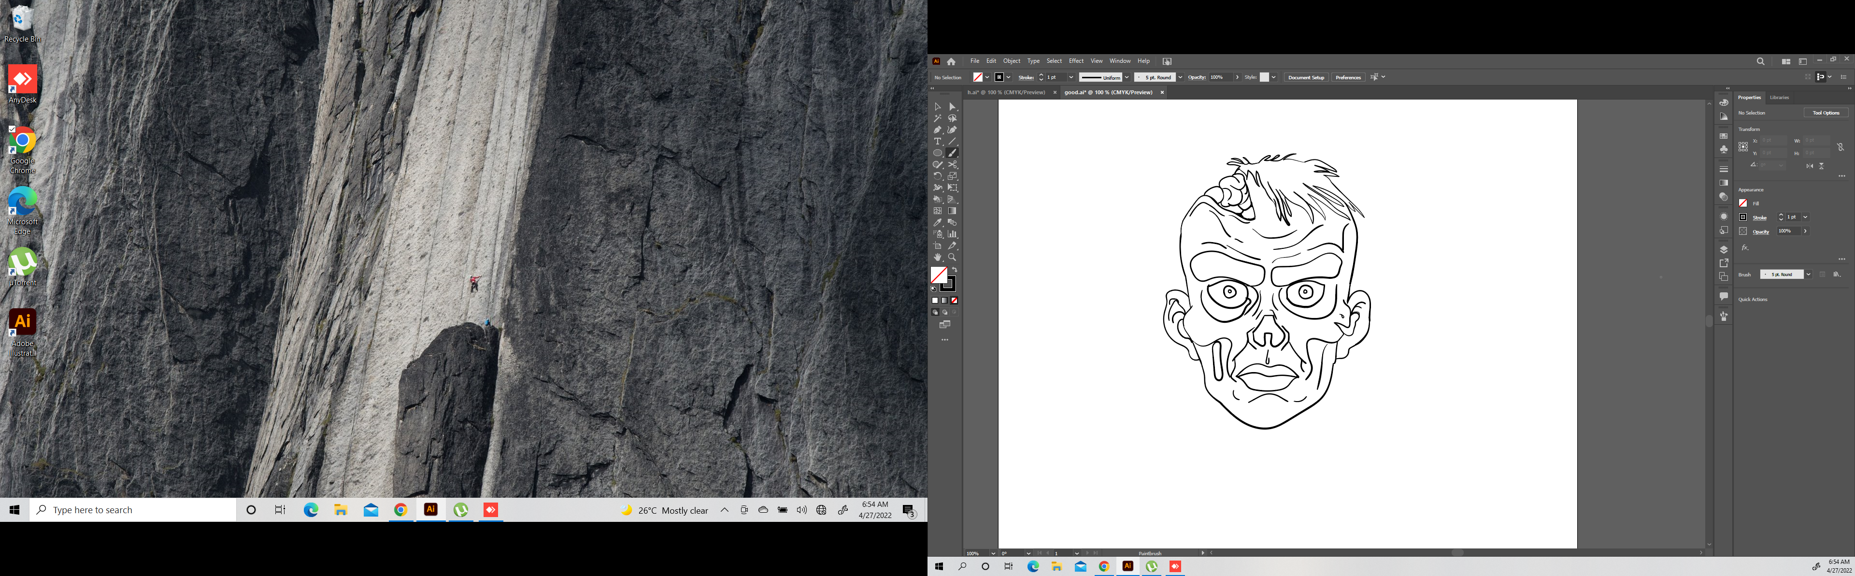Open Opacity link in Properties Appearance
The image size is (1855, 576).
[1761, 232]
